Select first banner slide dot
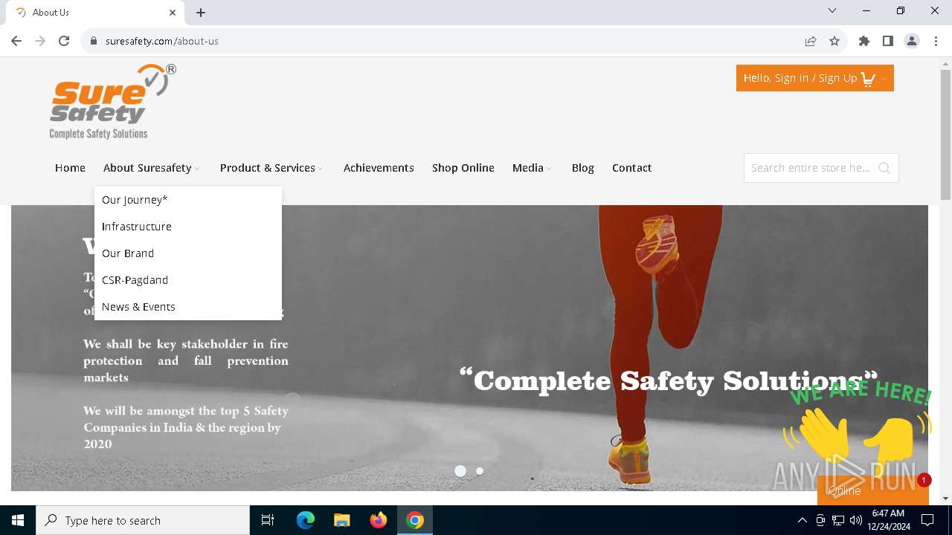Viewport: 952px width, 535px height. (460, 471)
